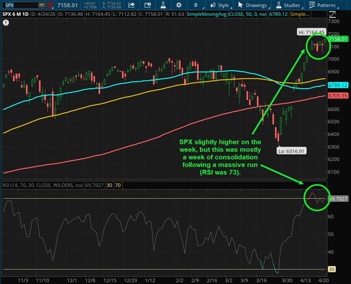
Task: Click SimpleMovingAvg (CLOSE, 50, 0, no) study label
Action: (x=227, y=15)
